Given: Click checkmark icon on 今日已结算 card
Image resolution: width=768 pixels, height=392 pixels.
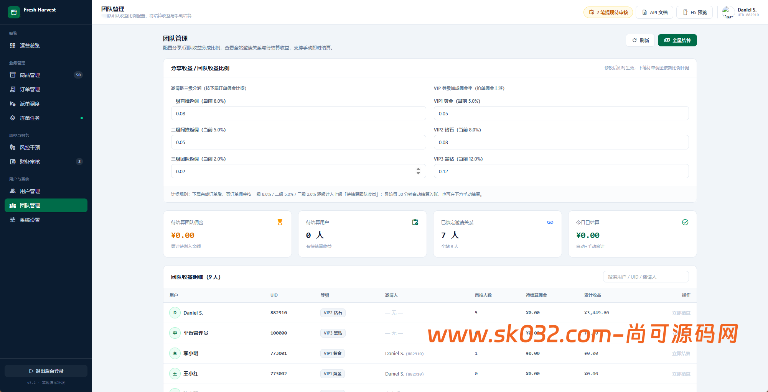Looking at the screenshot, I should pyautogui.click(x=685, y=222).
